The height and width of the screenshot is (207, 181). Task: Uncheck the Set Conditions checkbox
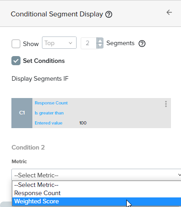coord(16,61)
